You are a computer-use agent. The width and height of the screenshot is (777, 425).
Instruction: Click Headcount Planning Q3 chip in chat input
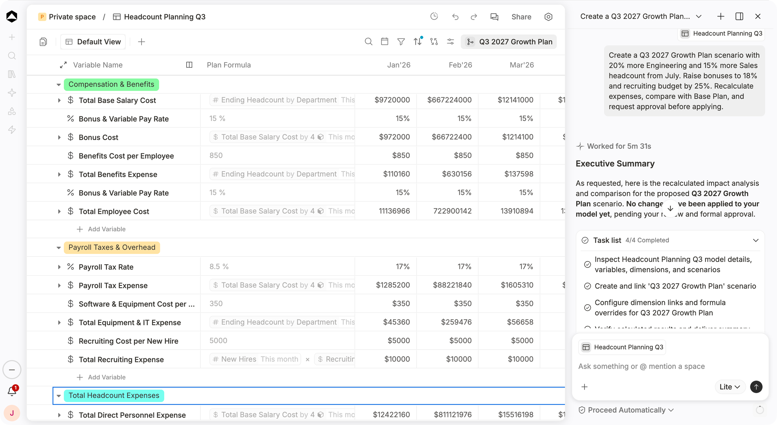coord(622,347)
